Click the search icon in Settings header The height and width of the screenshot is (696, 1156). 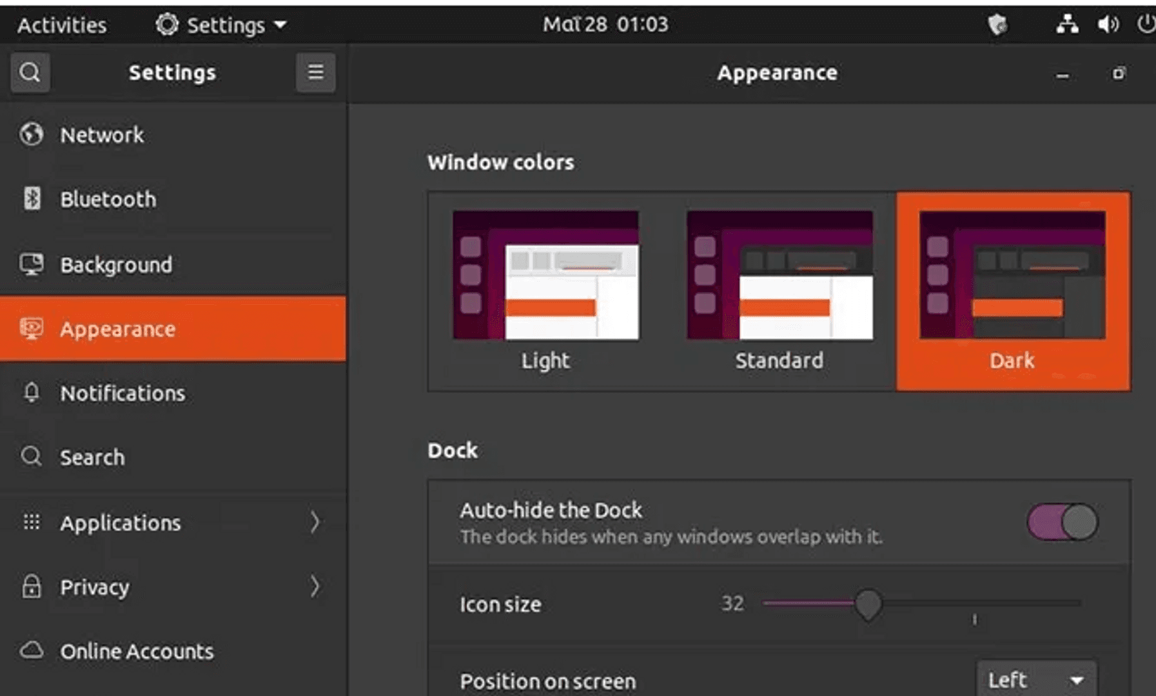click(30, 72)
